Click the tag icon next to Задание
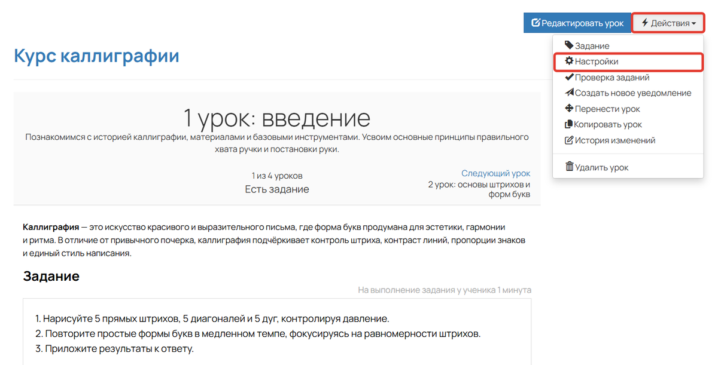Image resolution: width=718 pixels, height=365 pixels. point(569,45)
